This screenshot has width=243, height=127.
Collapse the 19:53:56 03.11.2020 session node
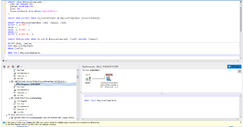tap(6, 115)
